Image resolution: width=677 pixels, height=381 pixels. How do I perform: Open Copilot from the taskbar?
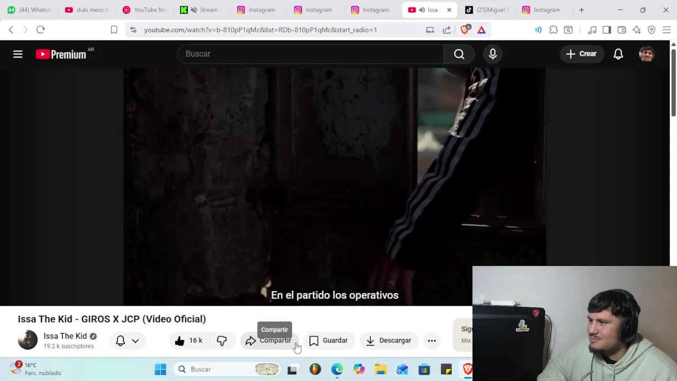(x=359, y=369)
